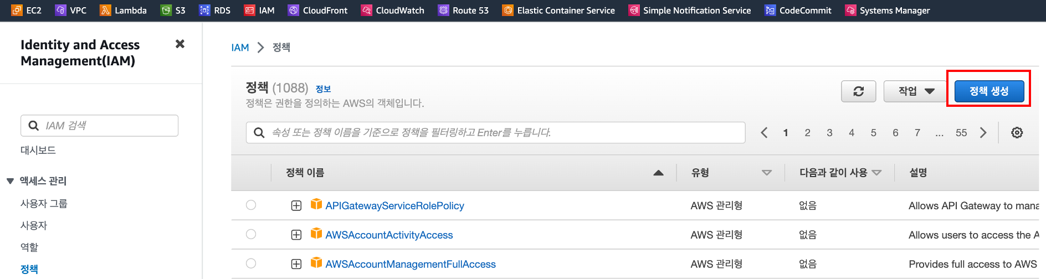Close the IAM navigation sidebar
This screenshot has height=279, width=1046.
180,44
